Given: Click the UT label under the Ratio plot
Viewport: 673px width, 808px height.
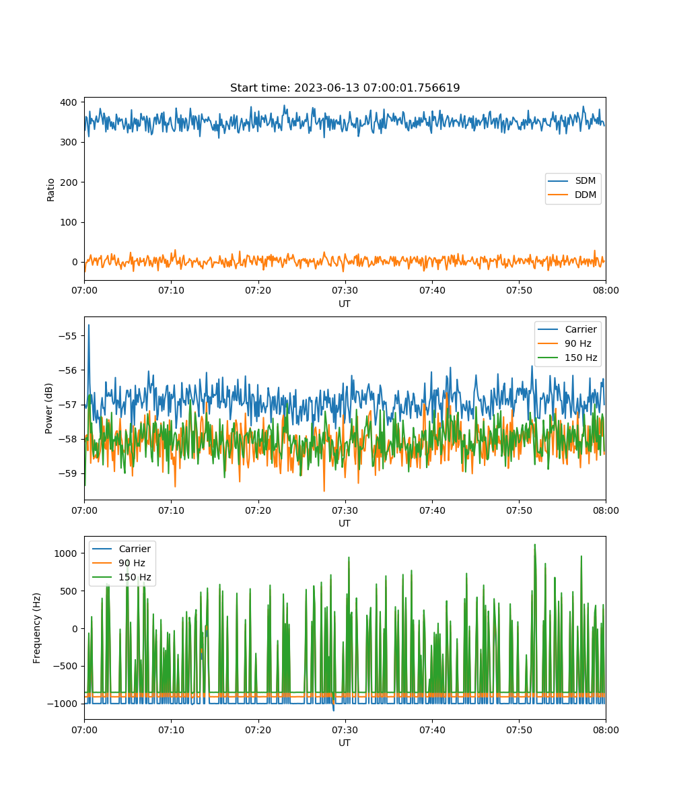Looking at the screenshot, I should [x=345, y=304].
